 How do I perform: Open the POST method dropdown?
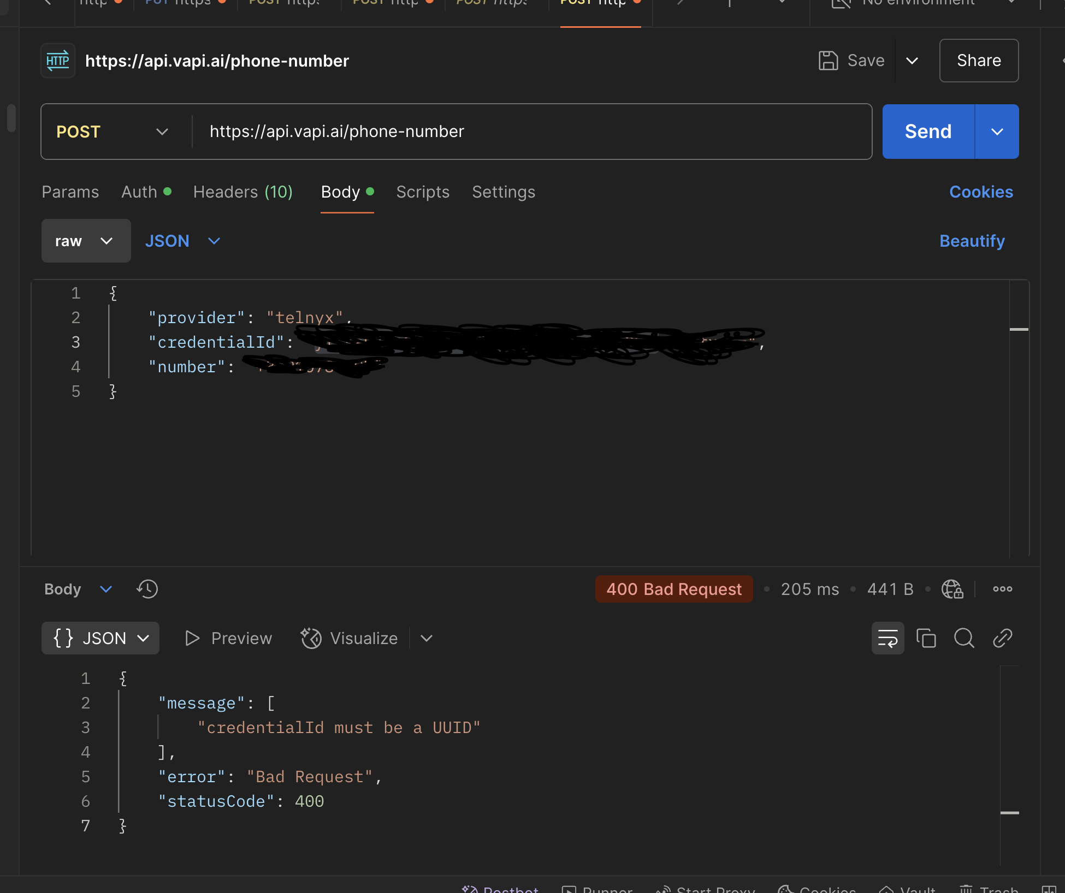[112, 132]
